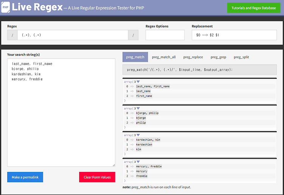Image resolution: width=284 pixels, height=195 pixels.
Task: Collapse the last_name, first_name array
Action: coord(138,82)
